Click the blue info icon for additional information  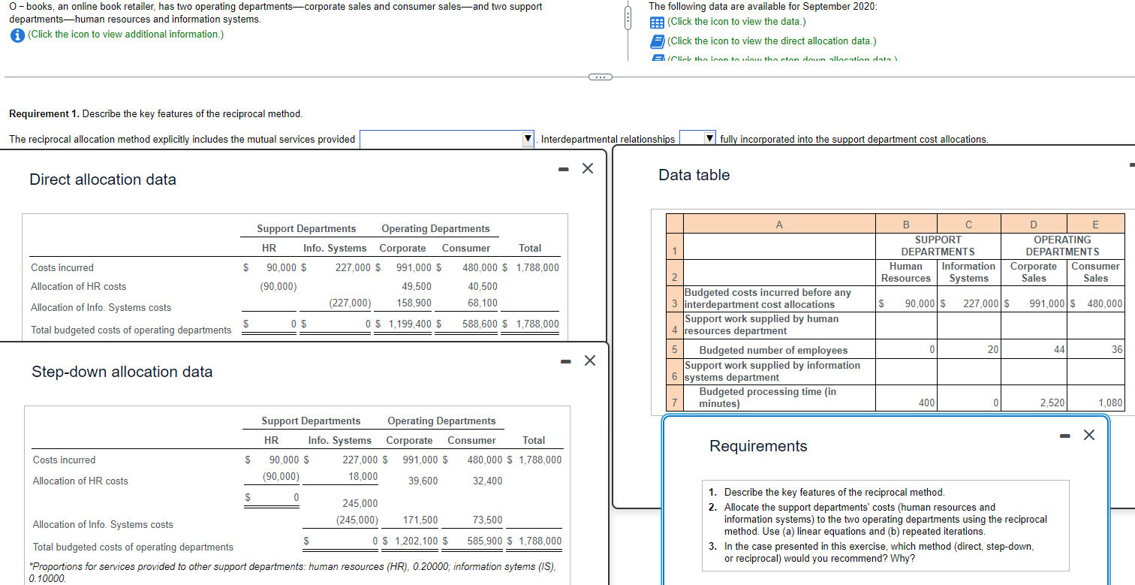(x=17, y=35)
